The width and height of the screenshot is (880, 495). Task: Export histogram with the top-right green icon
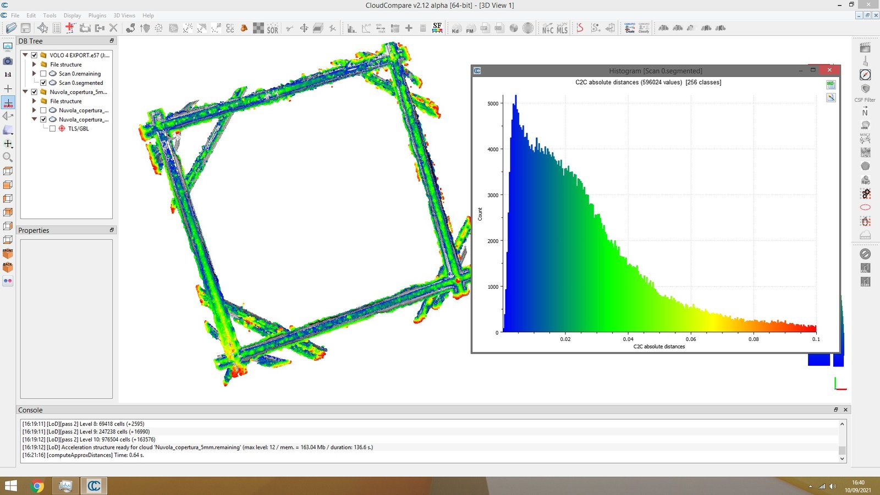pos(831,85)
